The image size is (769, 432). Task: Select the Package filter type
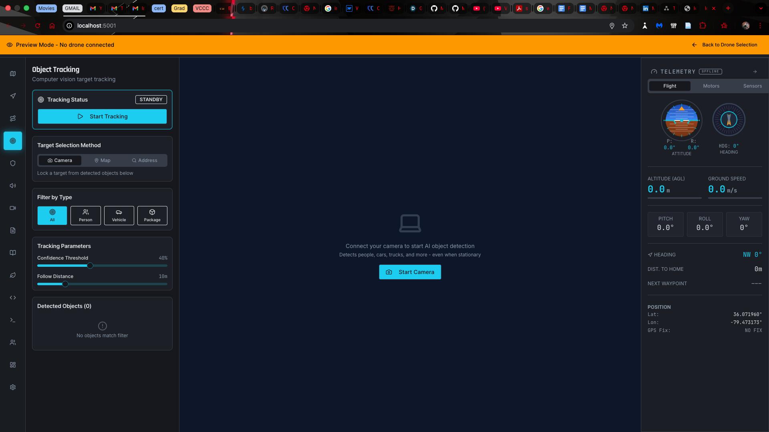click(x=152, y=216)
